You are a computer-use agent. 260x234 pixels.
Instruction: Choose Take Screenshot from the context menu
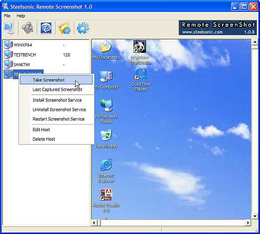(57, 80)
